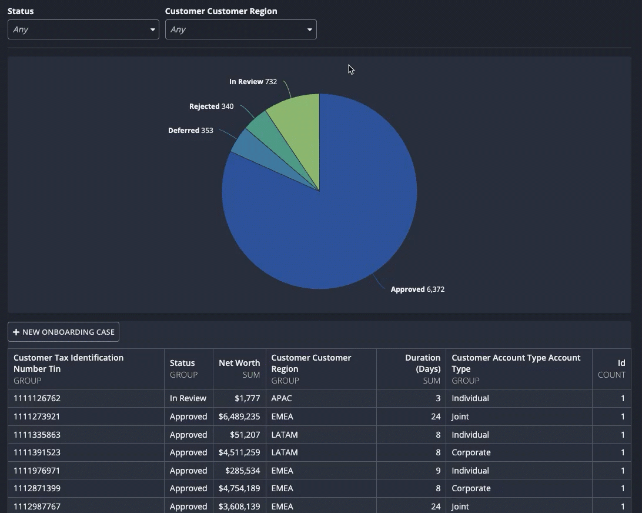Sort by Duration (Days) column header
Image resolution: width=642 pixels, height=513 pixels.
[x=411, y=369]
